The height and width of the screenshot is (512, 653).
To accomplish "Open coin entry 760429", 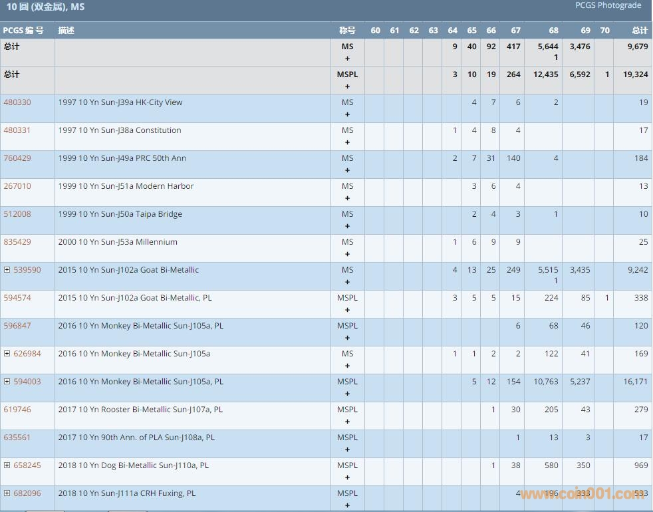I will pos(17,158).
